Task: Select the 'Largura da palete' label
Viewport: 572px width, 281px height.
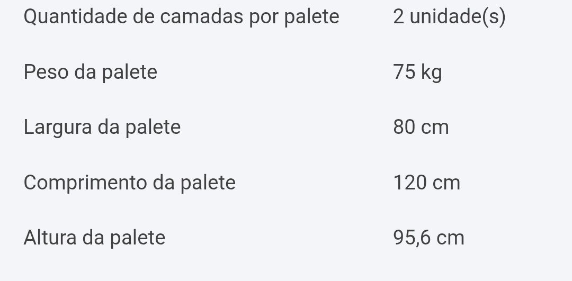Action: (x=102, y=128)
